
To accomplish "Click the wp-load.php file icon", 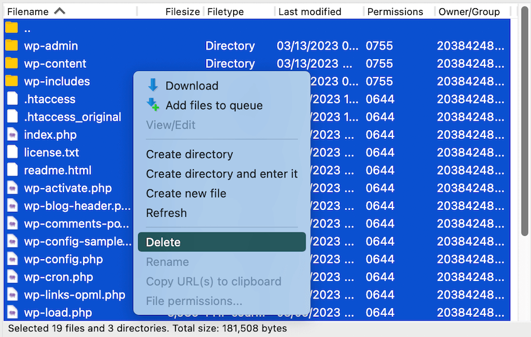I will pos(13,312).
